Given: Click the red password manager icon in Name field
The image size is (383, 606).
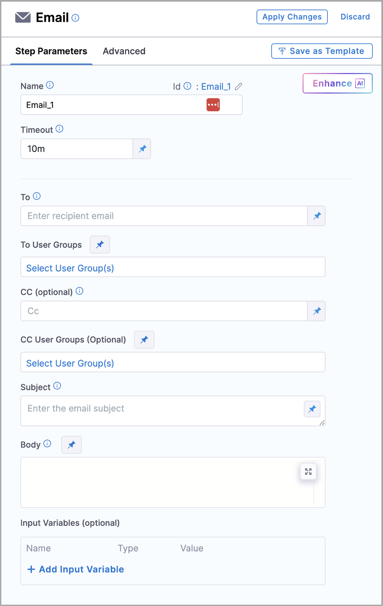Looking at the screenshot, I should click(213, 105).
